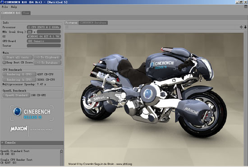Click the layout icon at menu bar right
This screenshot has width=248, height=167.
[246, 7]
